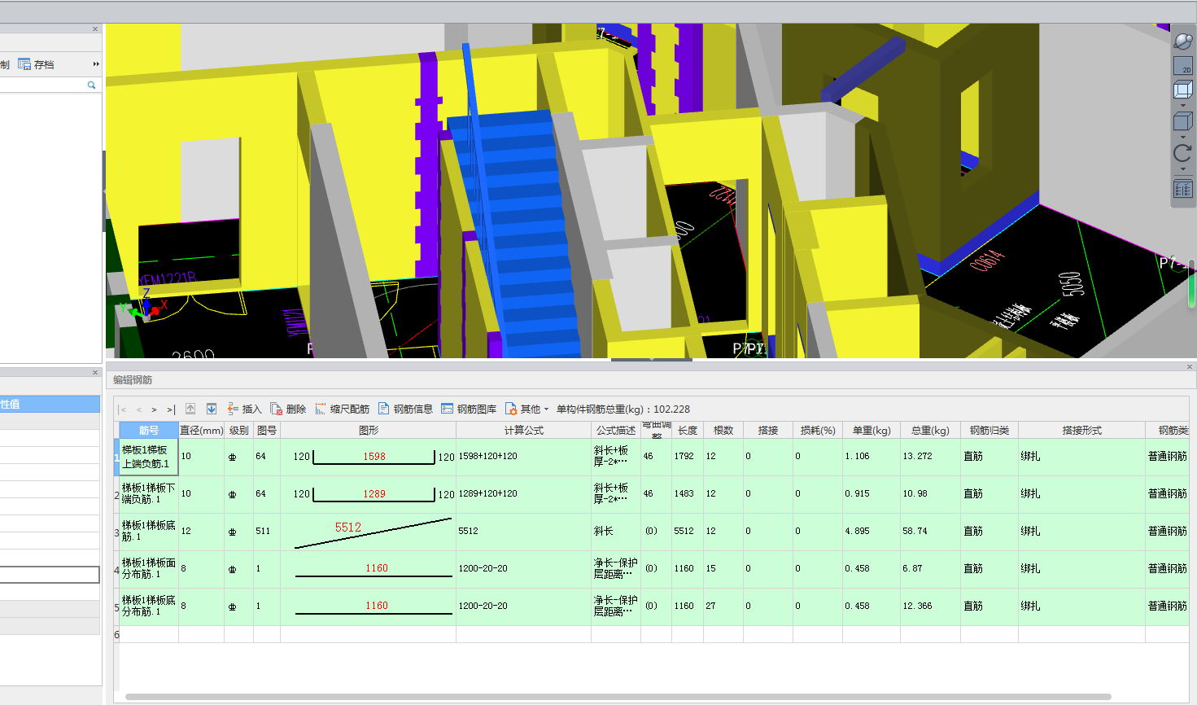The image size is (1197, 705).
Task: Open 钢筋信息 rebar information
Action: [405, 409]
